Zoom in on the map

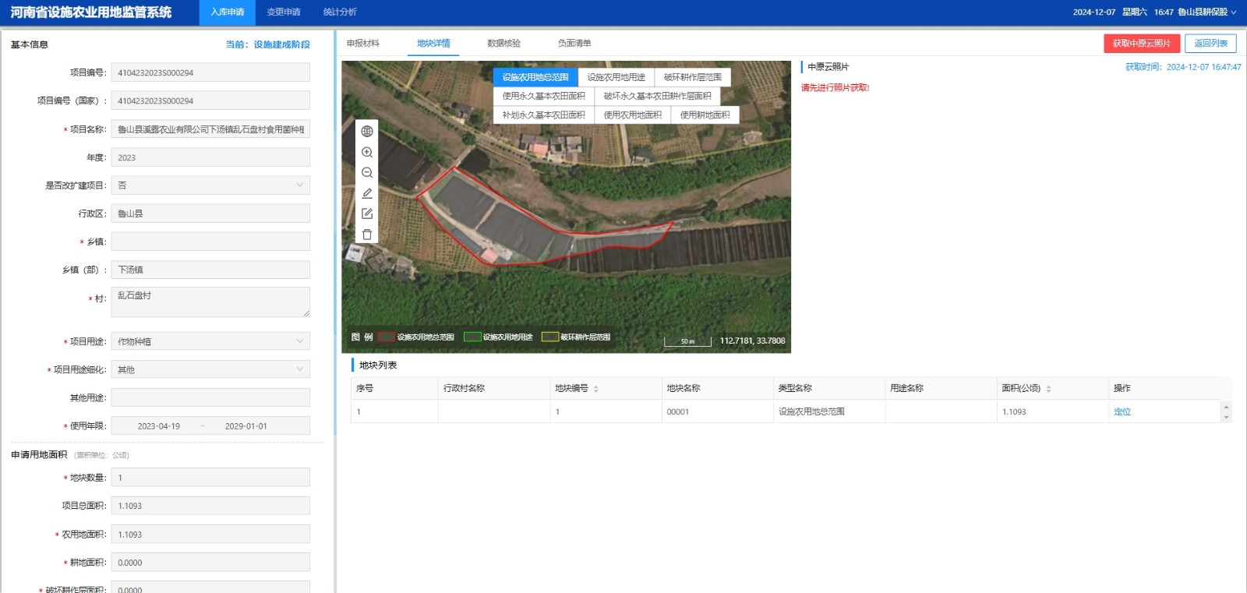pos(367,152)
